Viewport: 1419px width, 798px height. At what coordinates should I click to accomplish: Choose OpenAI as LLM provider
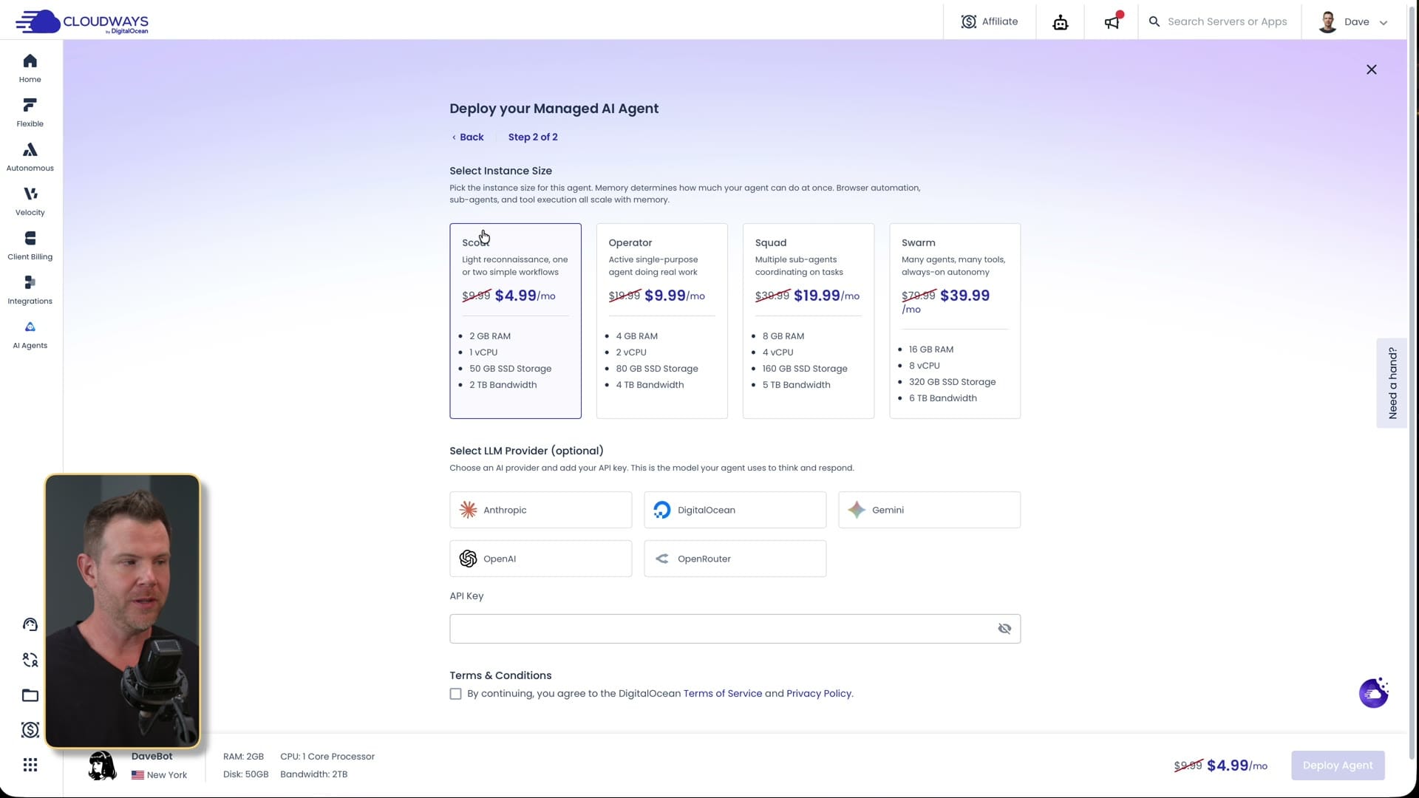[x=540, y=559]
